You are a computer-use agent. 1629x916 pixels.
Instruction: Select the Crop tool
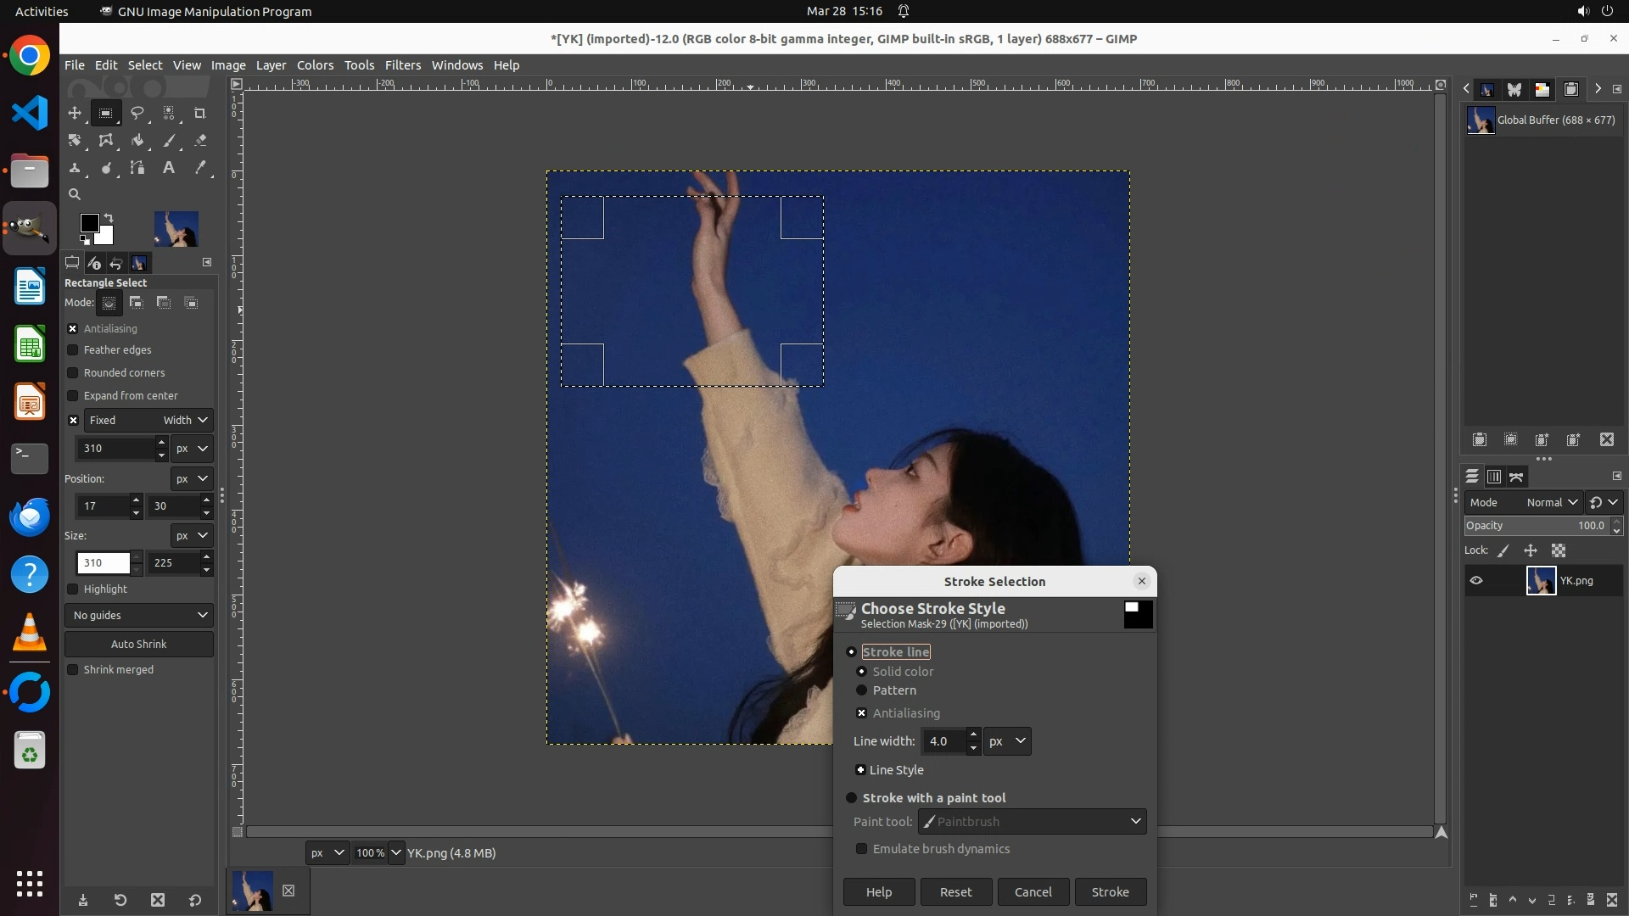[x=200, y=113]
